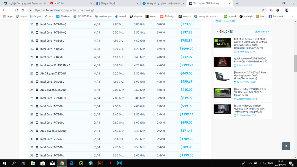
Task: Open the 99designs bookmark
Action: (x=168, y=16)
